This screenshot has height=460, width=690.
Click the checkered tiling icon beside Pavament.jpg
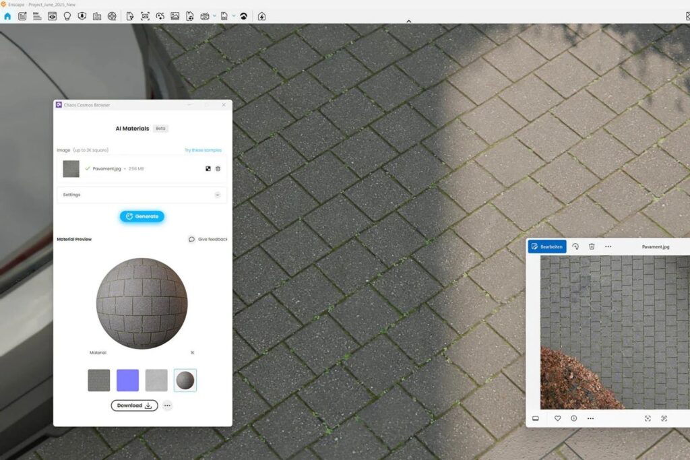(208, 168)
